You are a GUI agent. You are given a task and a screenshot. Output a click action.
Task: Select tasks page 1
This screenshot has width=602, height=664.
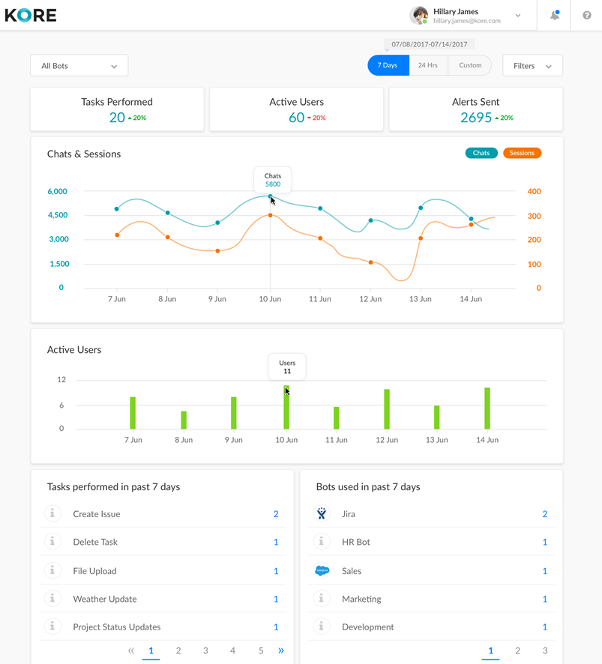151,651
